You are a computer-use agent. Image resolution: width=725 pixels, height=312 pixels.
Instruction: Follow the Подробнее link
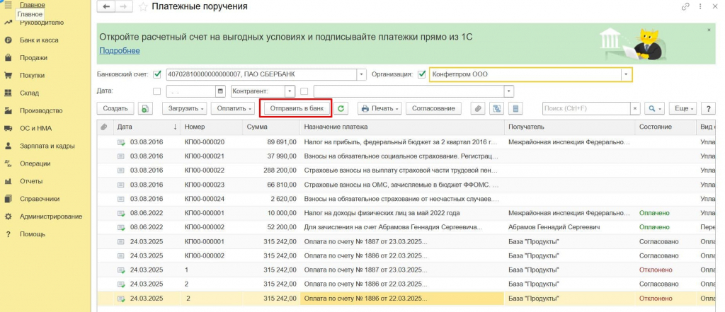click(119, 50)
